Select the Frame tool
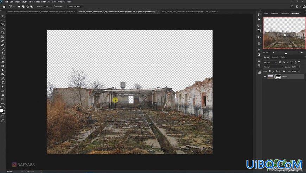The height and width of the screenshot is (173, 306). point(2,37)
